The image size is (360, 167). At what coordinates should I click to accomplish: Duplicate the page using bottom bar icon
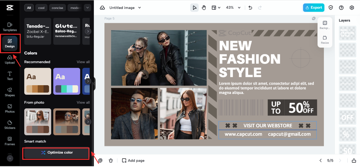click(100, 161)
